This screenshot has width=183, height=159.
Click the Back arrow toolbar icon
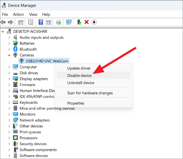(x=3, y=22)
